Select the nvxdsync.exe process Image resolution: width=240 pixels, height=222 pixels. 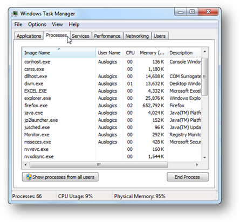(x=112, y=156)
